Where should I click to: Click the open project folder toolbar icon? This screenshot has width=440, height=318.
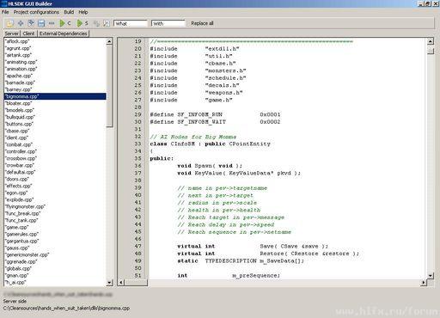pos(10,23)
